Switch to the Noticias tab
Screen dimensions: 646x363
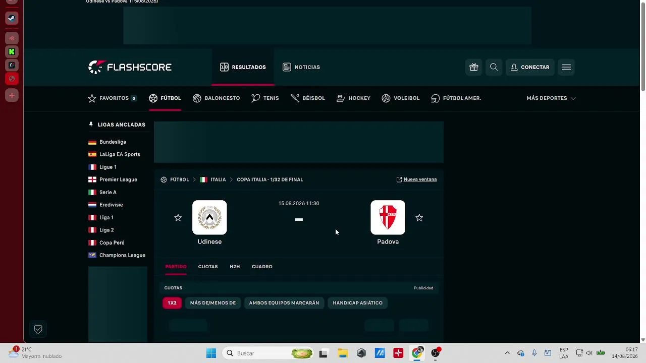(x=301, y=67)
